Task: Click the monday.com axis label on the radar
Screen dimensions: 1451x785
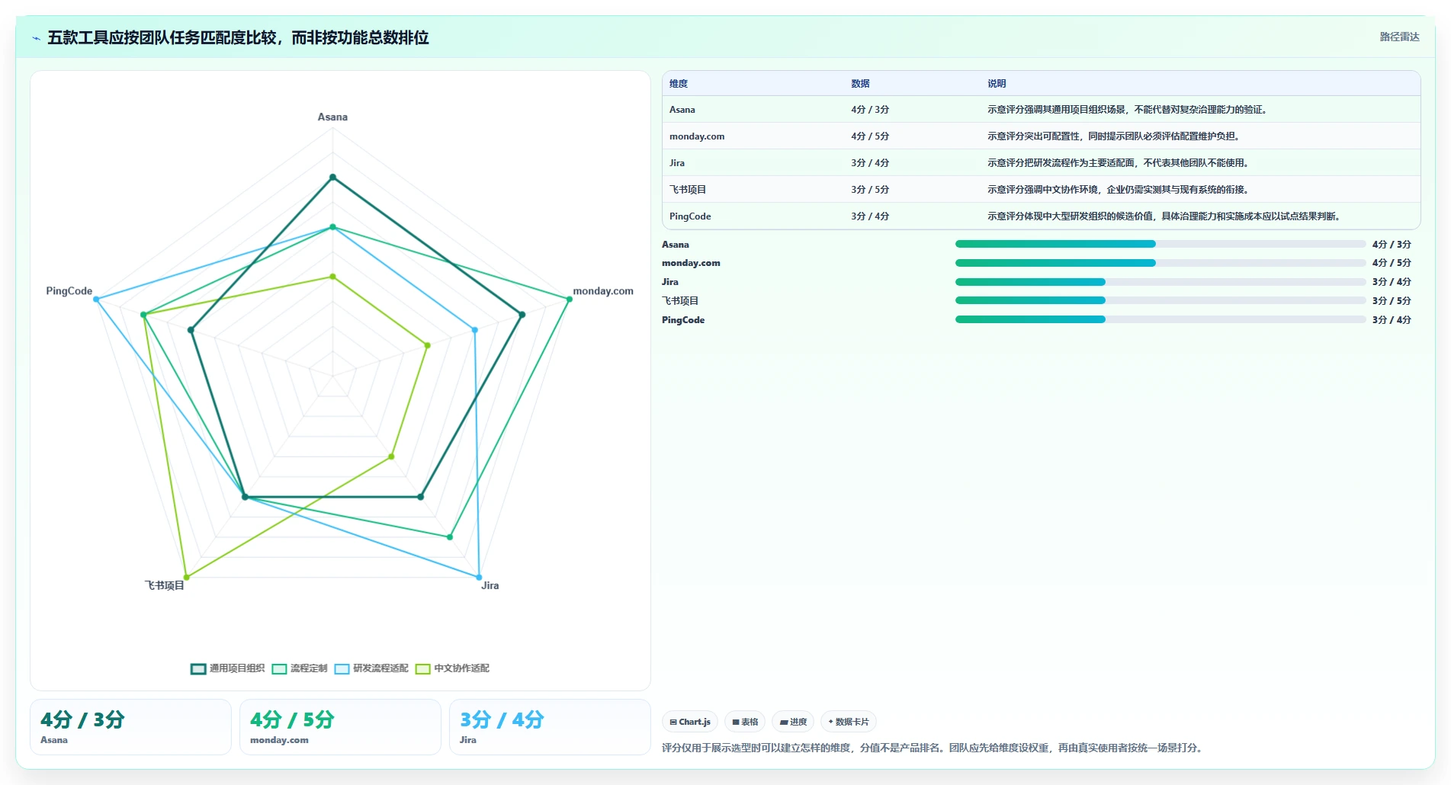Action: point(603,291)
